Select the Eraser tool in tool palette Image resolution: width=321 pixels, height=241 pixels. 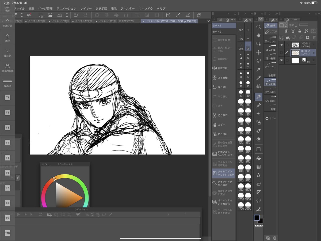tap(258, 139)
